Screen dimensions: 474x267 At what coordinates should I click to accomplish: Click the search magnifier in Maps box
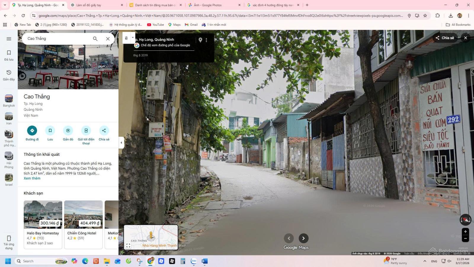[x=95, y=39]
